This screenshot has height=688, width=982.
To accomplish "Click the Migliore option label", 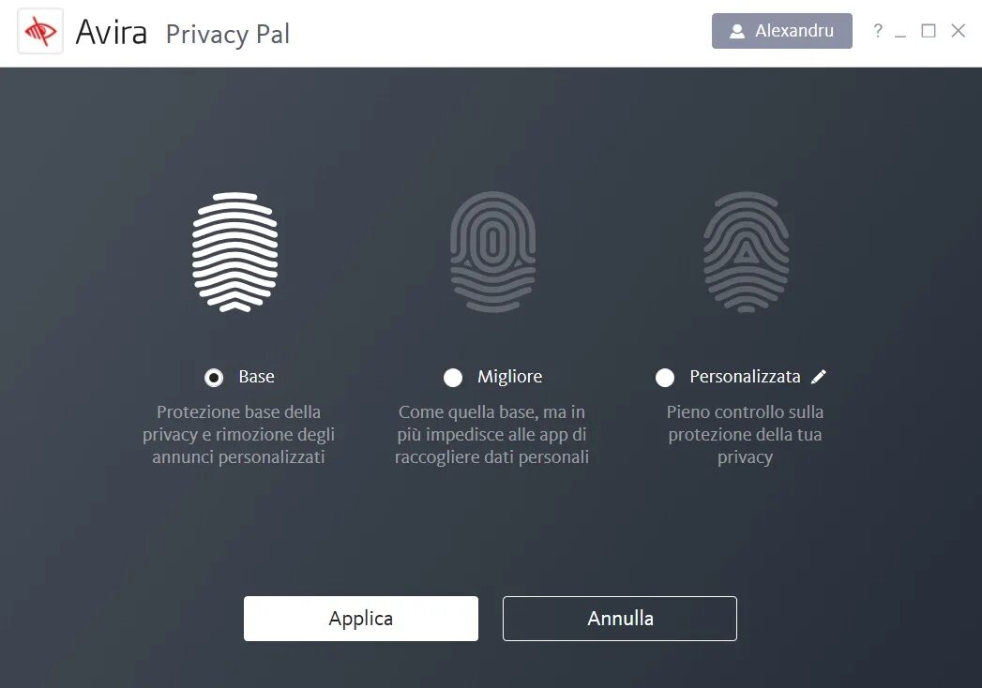I will pos(510,377).
